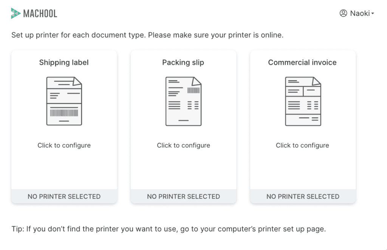Expand printer options for Shipping label
The image size is (387, 250).
(64, 145)
